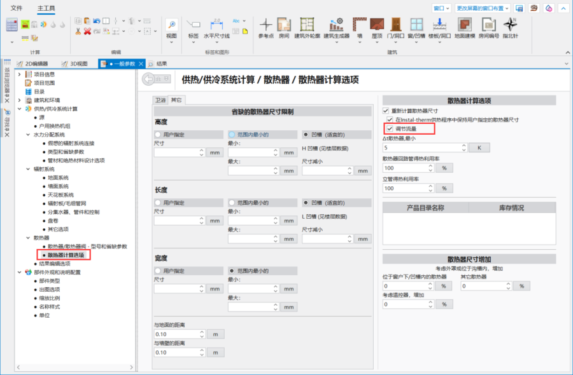Screen dimensions: 573x375
Task: Toggle 重新计算散热器尺寸 checkbox
Action: 386,111
